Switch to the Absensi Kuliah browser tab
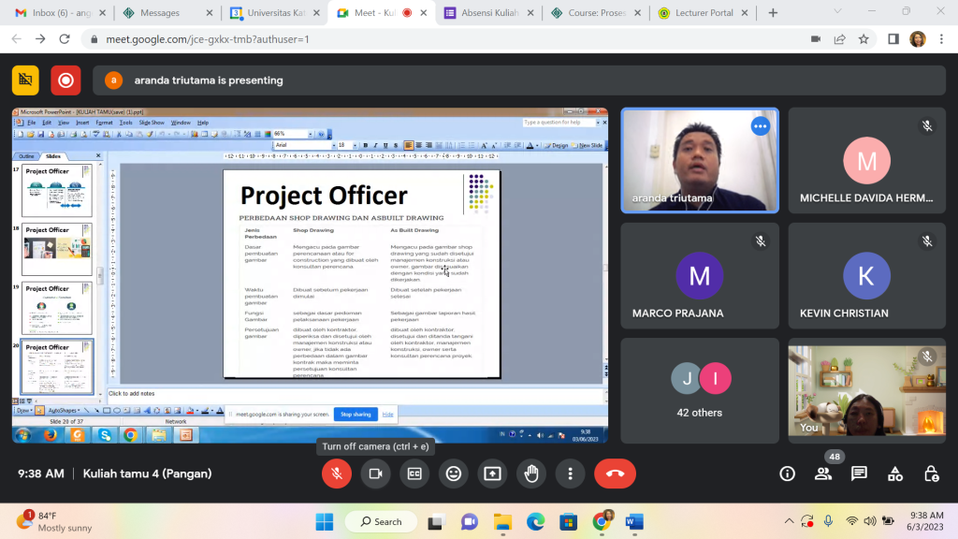 (x=487, y=13)
